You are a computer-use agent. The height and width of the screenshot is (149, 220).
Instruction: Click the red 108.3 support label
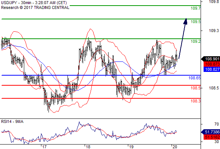pos(196,101)
